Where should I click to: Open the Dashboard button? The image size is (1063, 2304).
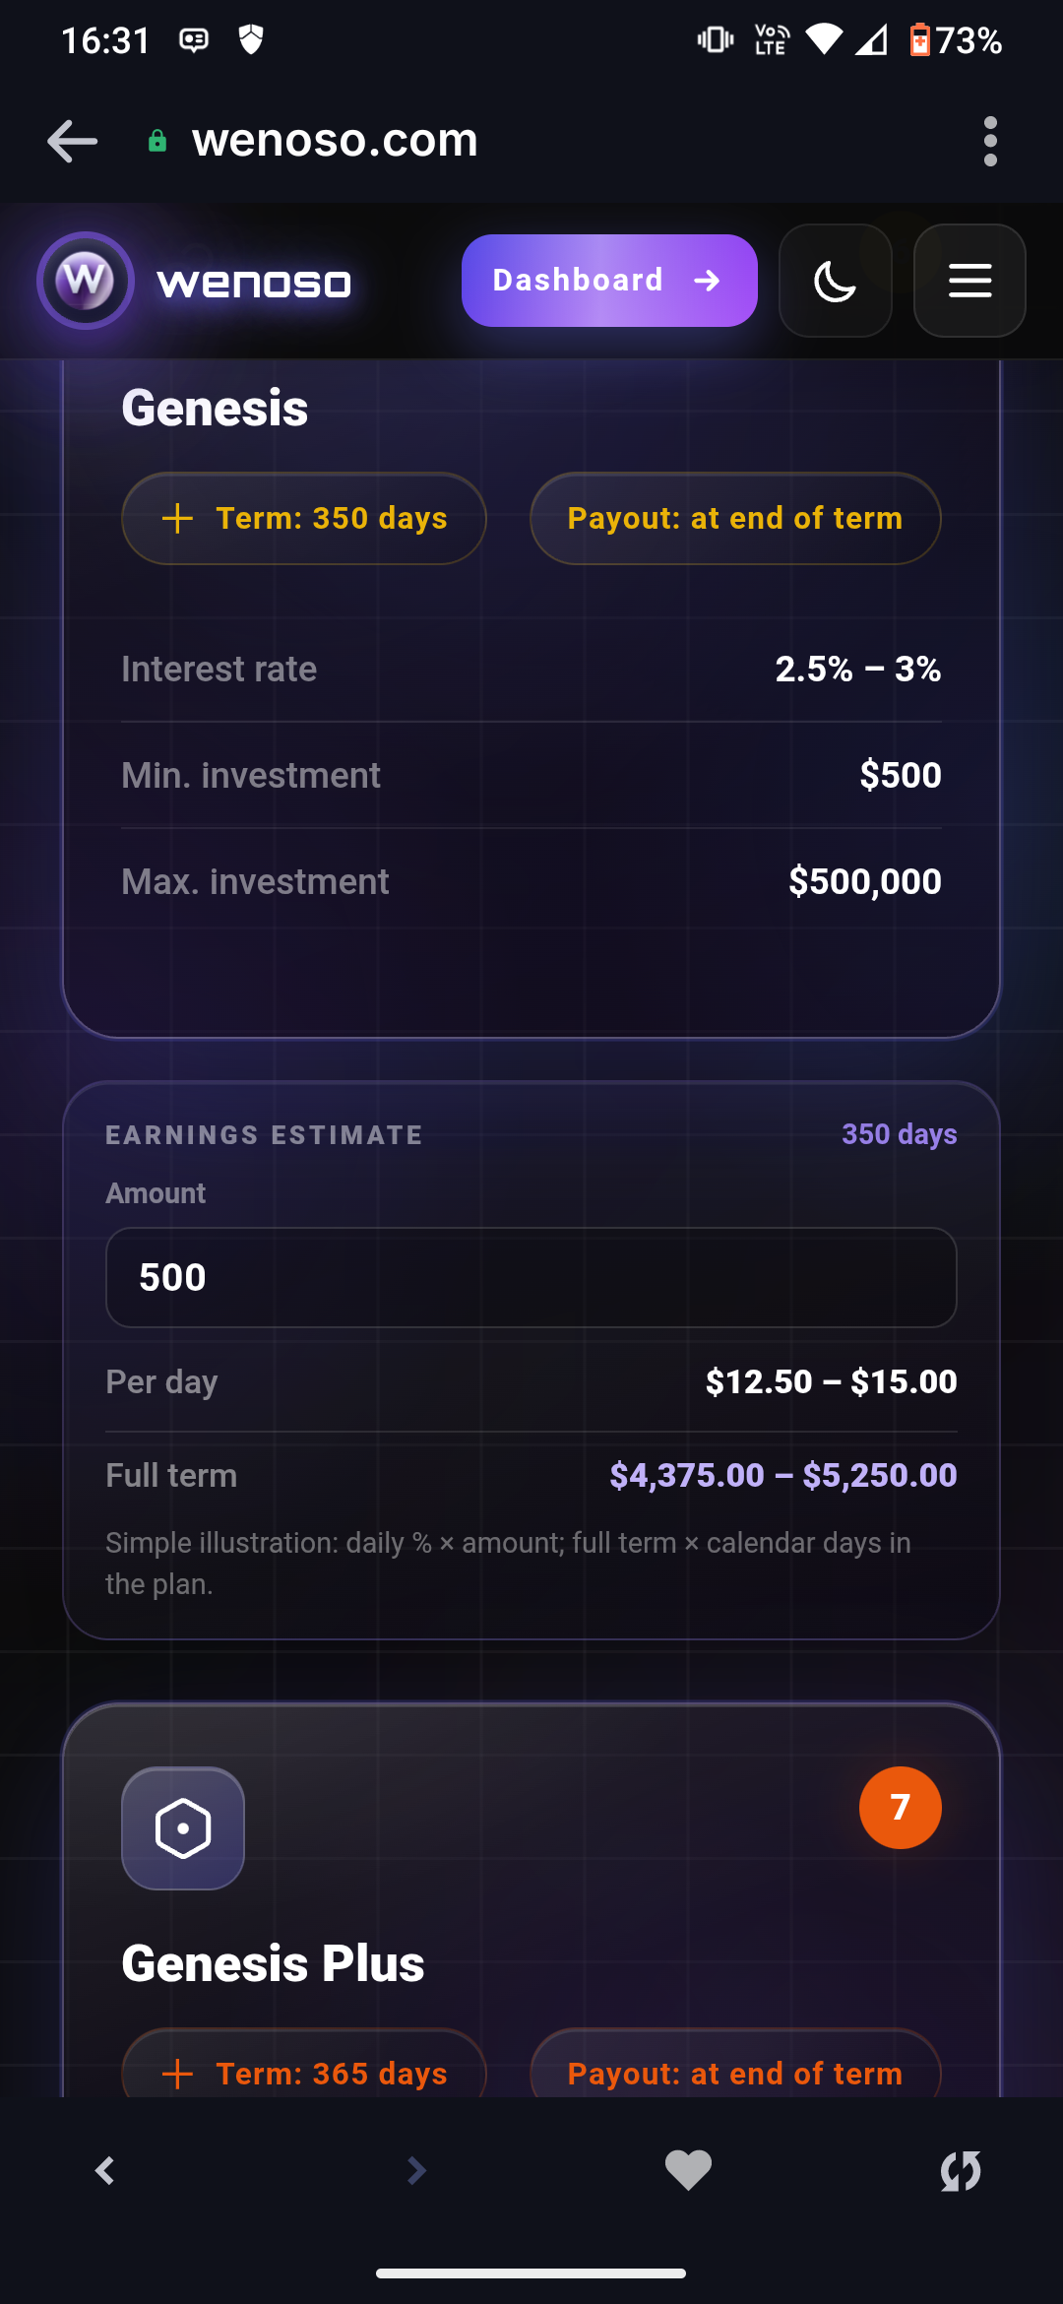tap(609, 281)
